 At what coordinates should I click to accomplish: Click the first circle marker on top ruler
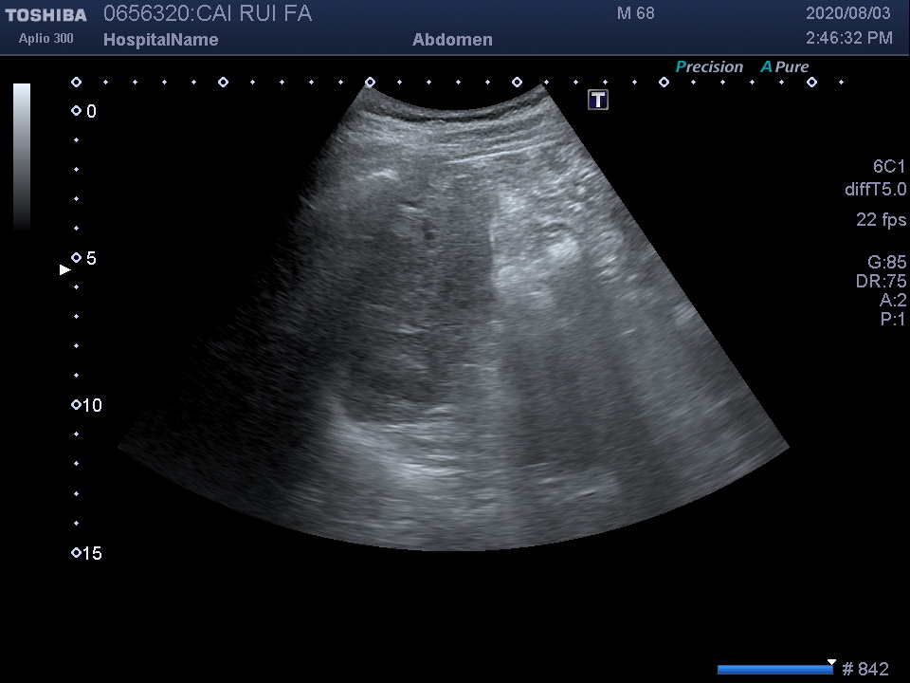tap(76, 83)
